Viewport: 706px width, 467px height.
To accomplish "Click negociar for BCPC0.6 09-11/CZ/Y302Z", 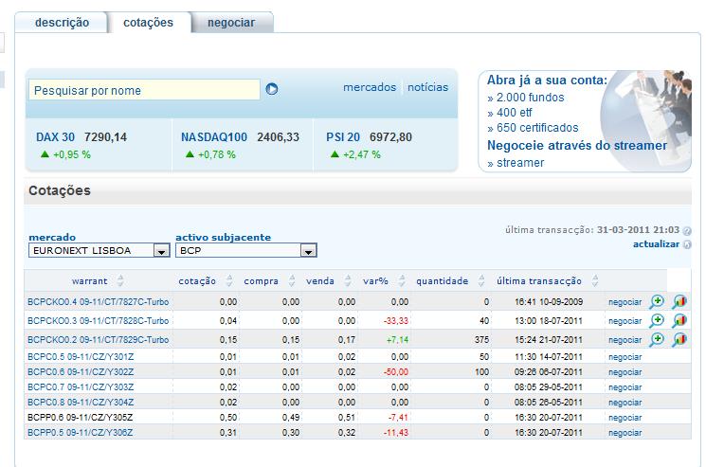I will tap(625, 372).
